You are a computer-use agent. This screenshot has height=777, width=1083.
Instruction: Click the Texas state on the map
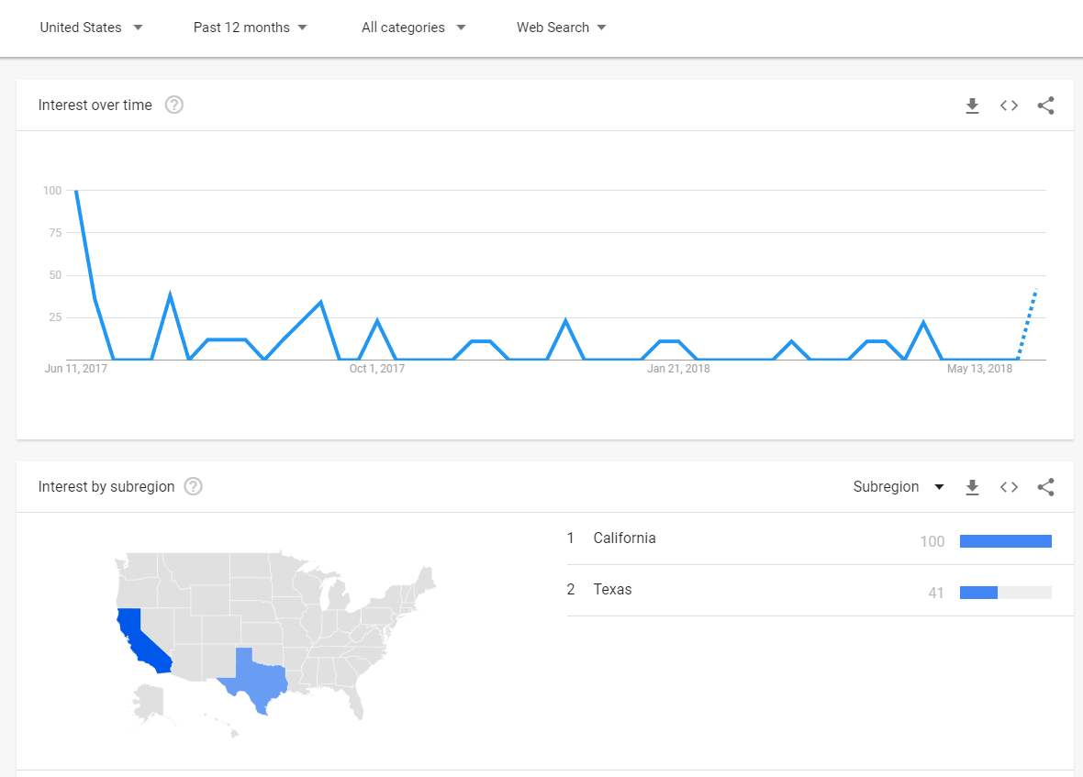click(x=253, y=677)
